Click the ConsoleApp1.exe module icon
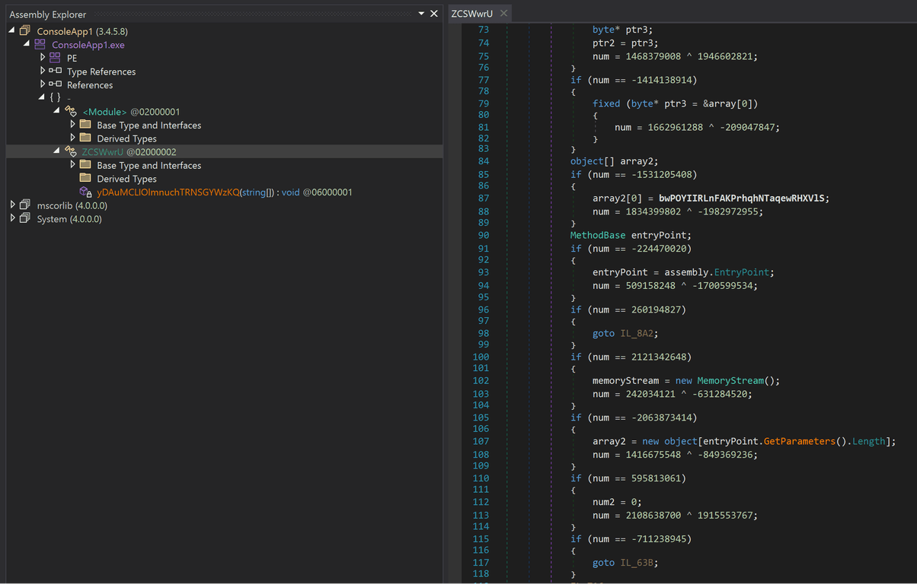Viewport: 917px width, 584px height. click(x=40, y=45)
